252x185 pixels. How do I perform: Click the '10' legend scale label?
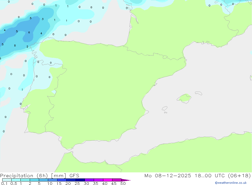coord(50,183)
